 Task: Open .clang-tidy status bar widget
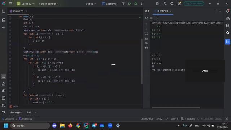click(x=147, y=119)
